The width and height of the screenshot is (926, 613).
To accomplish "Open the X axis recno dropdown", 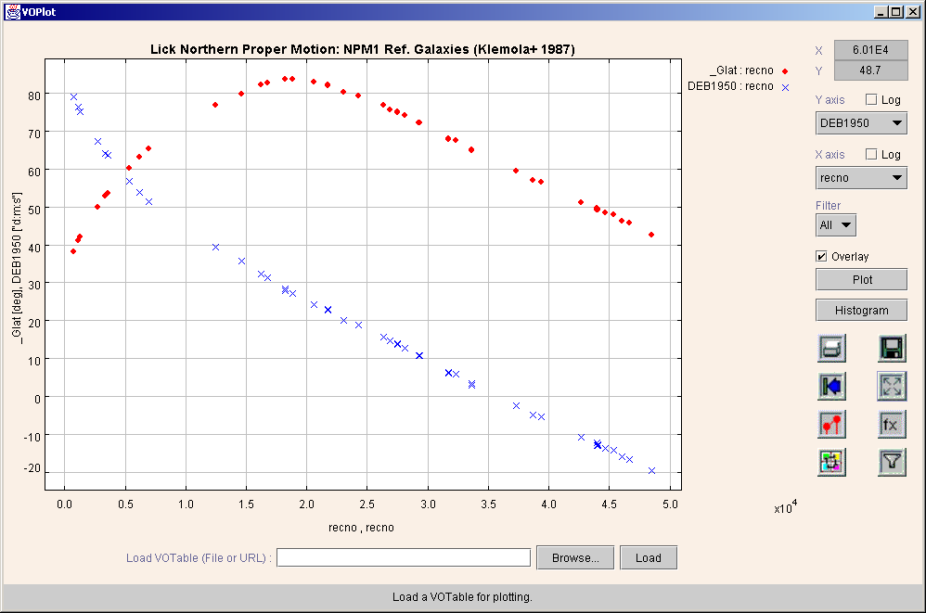I will tap(861, 177).
